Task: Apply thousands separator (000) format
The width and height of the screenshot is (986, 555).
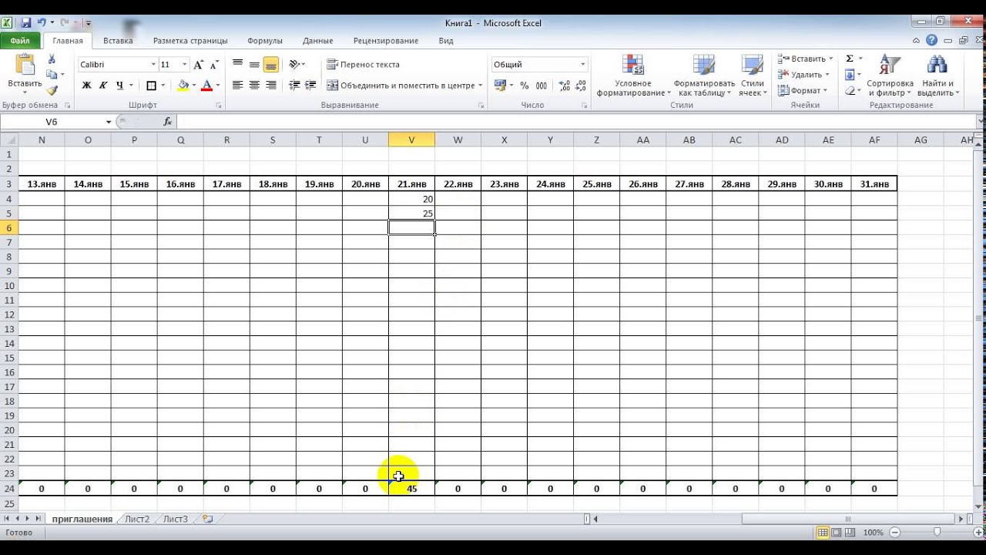Action: [542, 86]
